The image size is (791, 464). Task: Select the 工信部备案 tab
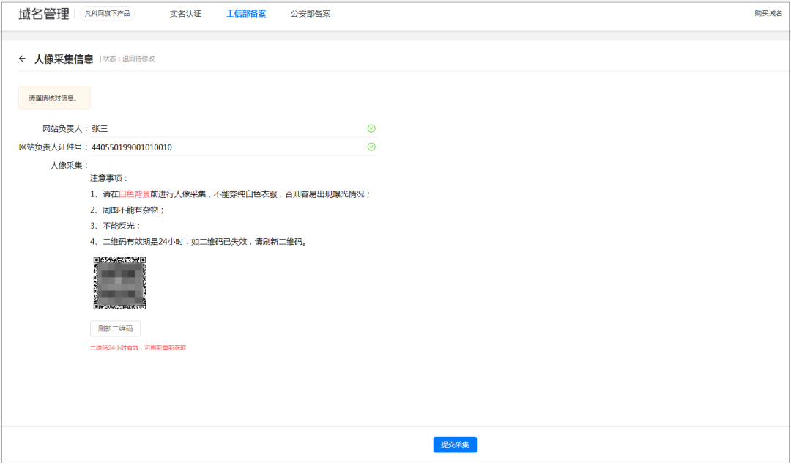coord(246,13)
